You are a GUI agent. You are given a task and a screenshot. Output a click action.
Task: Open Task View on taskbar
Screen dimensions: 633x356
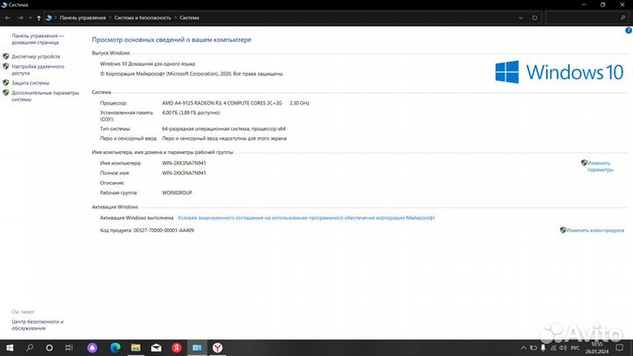(x=69, y=347)
